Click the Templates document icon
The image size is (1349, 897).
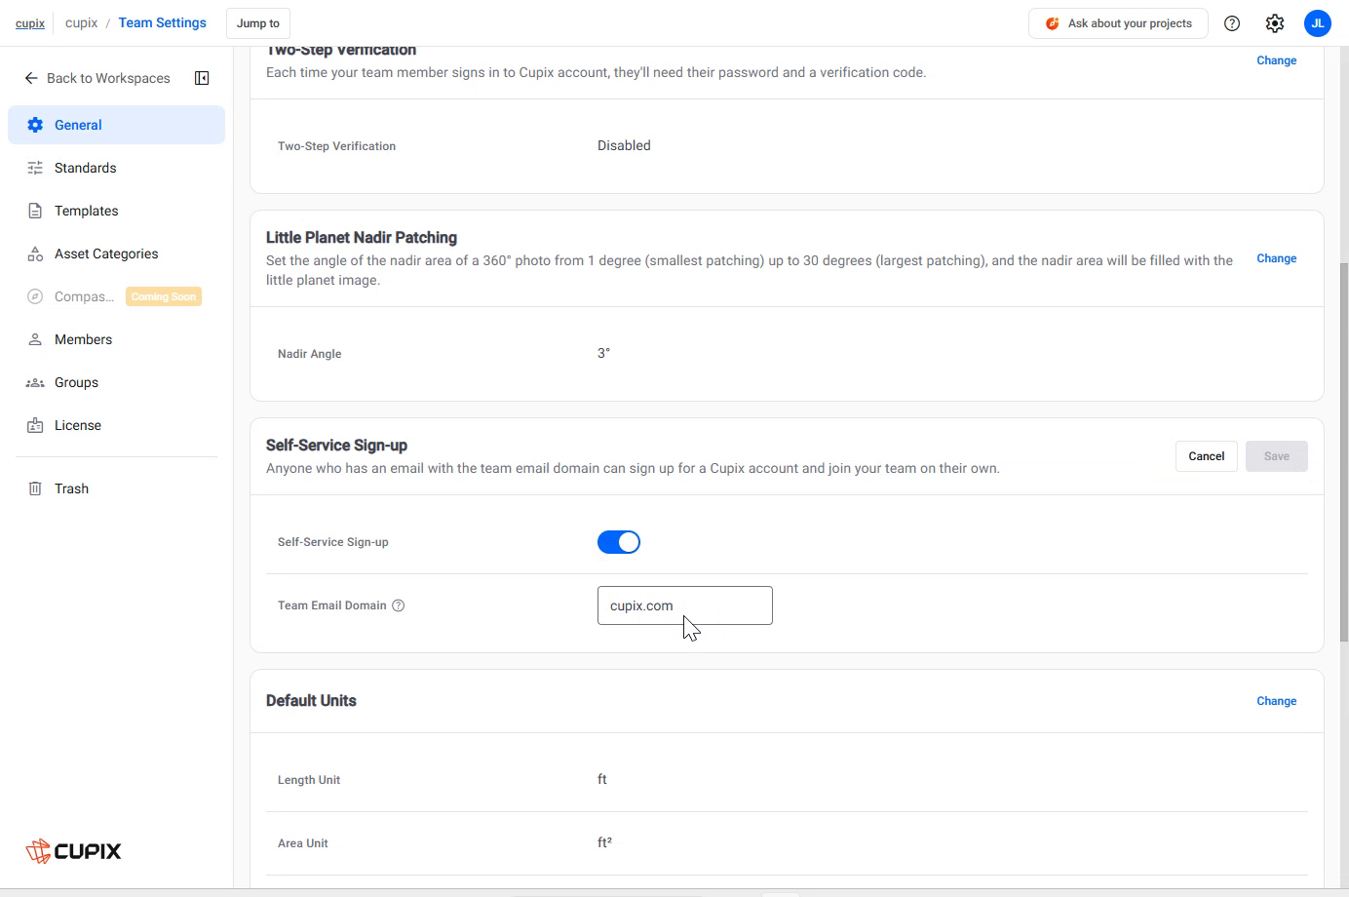pyautogui.click(x=35, y=211)
